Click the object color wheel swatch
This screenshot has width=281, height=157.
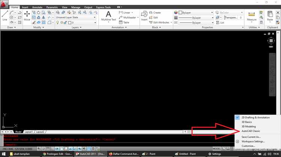point(176,12)
